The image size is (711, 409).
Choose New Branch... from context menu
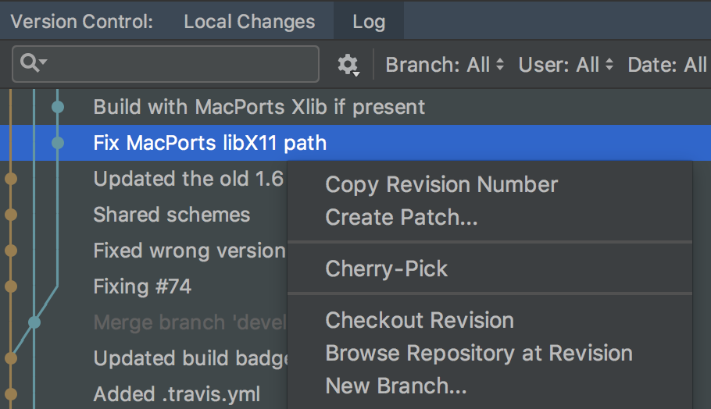(x=395, y=386)
